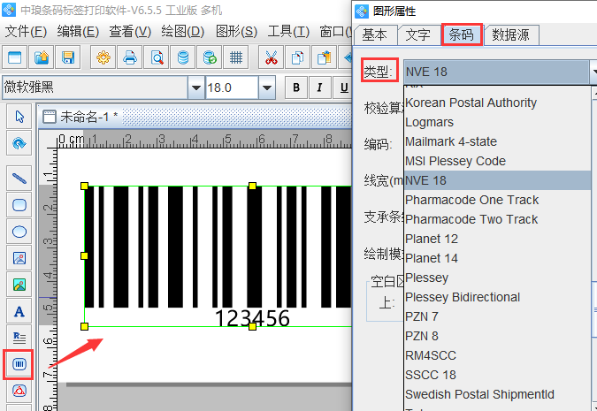
Task: Toggle underline formatting button
Action: (343, 88)
